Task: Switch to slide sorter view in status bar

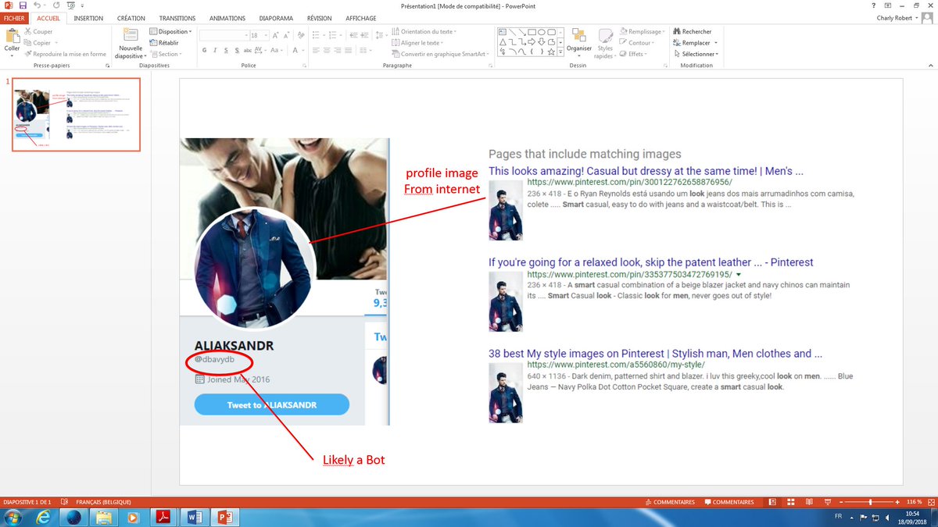Action: 791,502
